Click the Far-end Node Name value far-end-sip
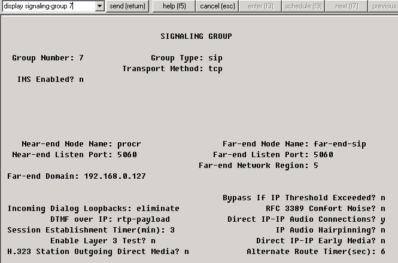The width and height of the screenshot is (398, 263). coord(339,144)
